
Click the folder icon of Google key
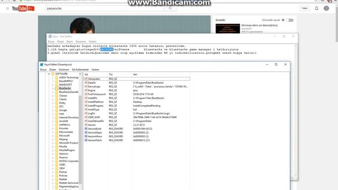tap(57, 110)
